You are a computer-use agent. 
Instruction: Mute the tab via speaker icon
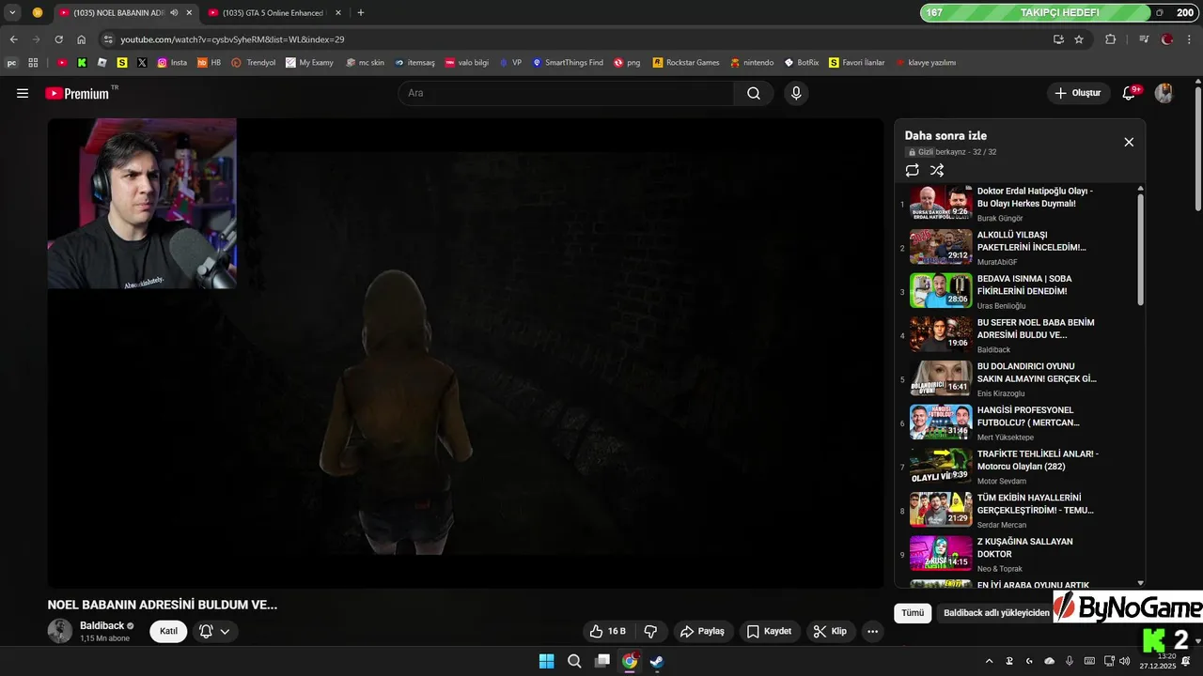174,12
